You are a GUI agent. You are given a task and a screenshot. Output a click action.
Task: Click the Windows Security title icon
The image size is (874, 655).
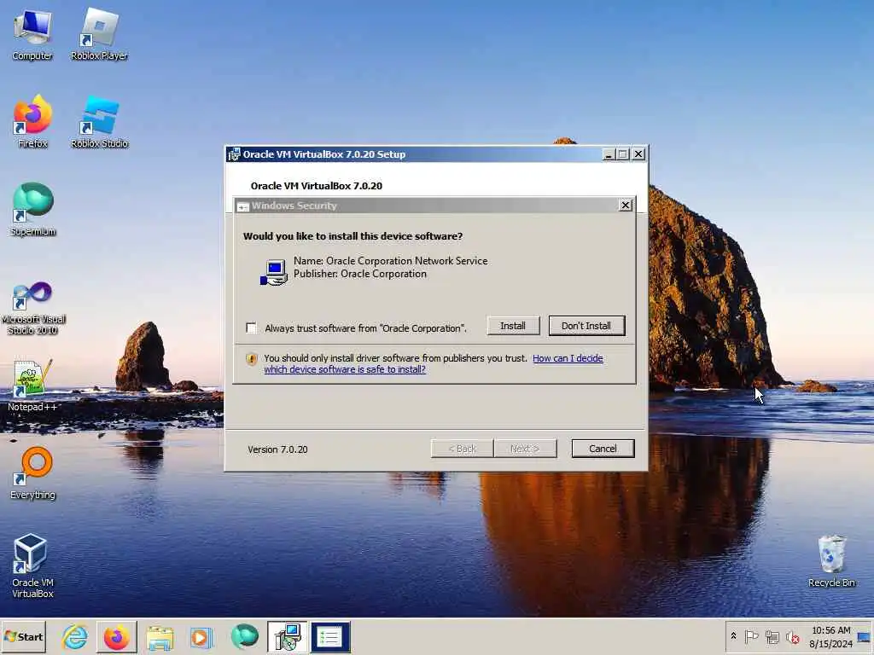[243, 206]
